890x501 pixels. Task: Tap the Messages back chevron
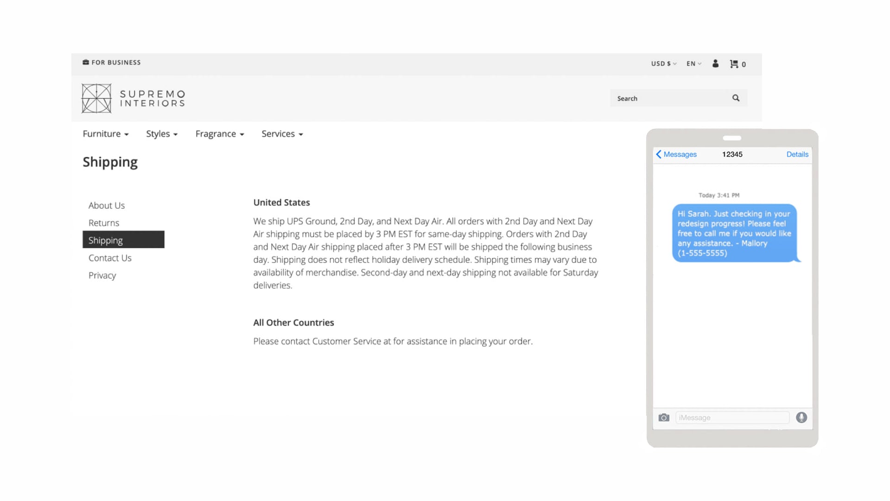click(x=659, y=154)
